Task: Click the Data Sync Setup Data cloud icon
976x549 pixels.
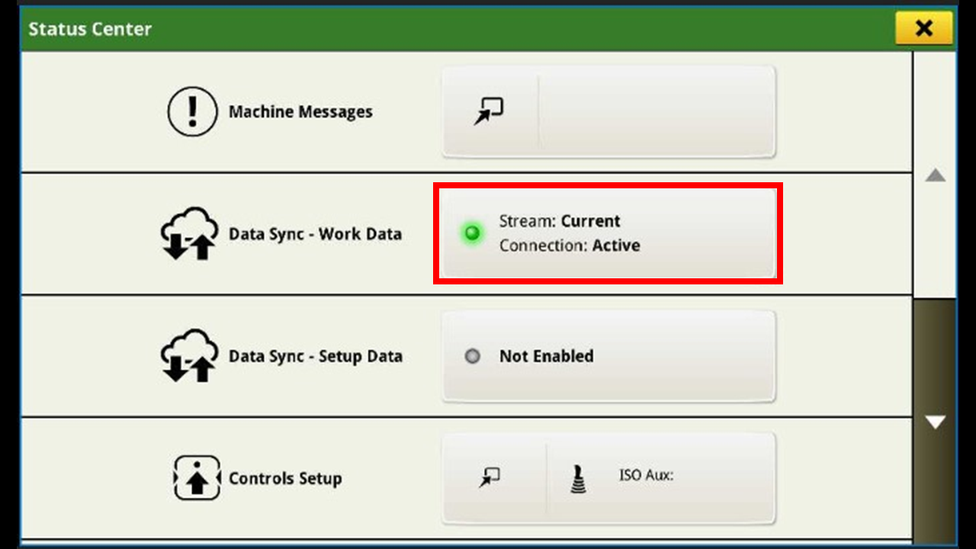Action: pyautogui.click(x=188, y=355)
